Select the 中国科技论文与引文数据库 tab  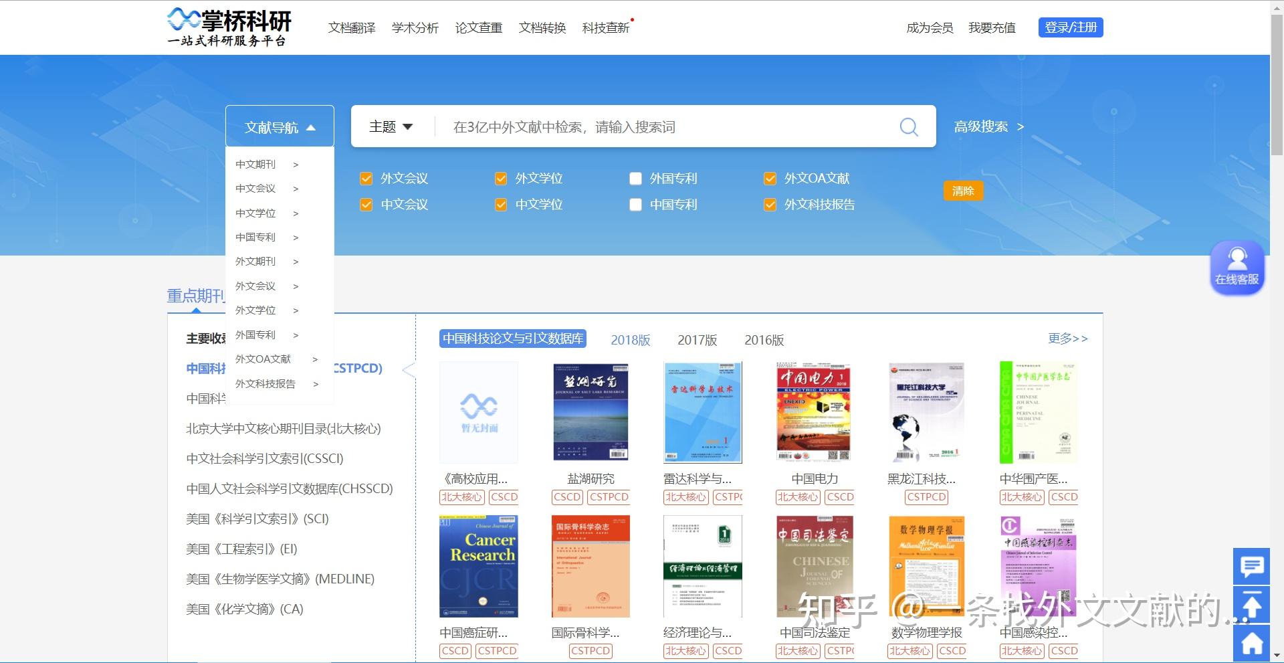tap(513, 339)
